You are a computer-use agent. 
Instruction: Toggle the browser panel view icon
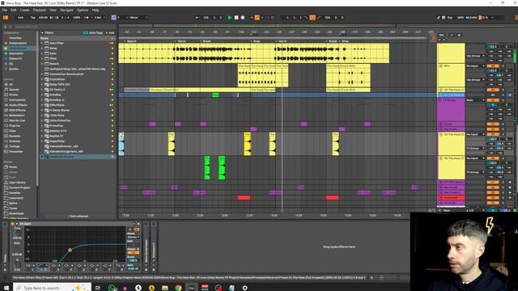6,18
